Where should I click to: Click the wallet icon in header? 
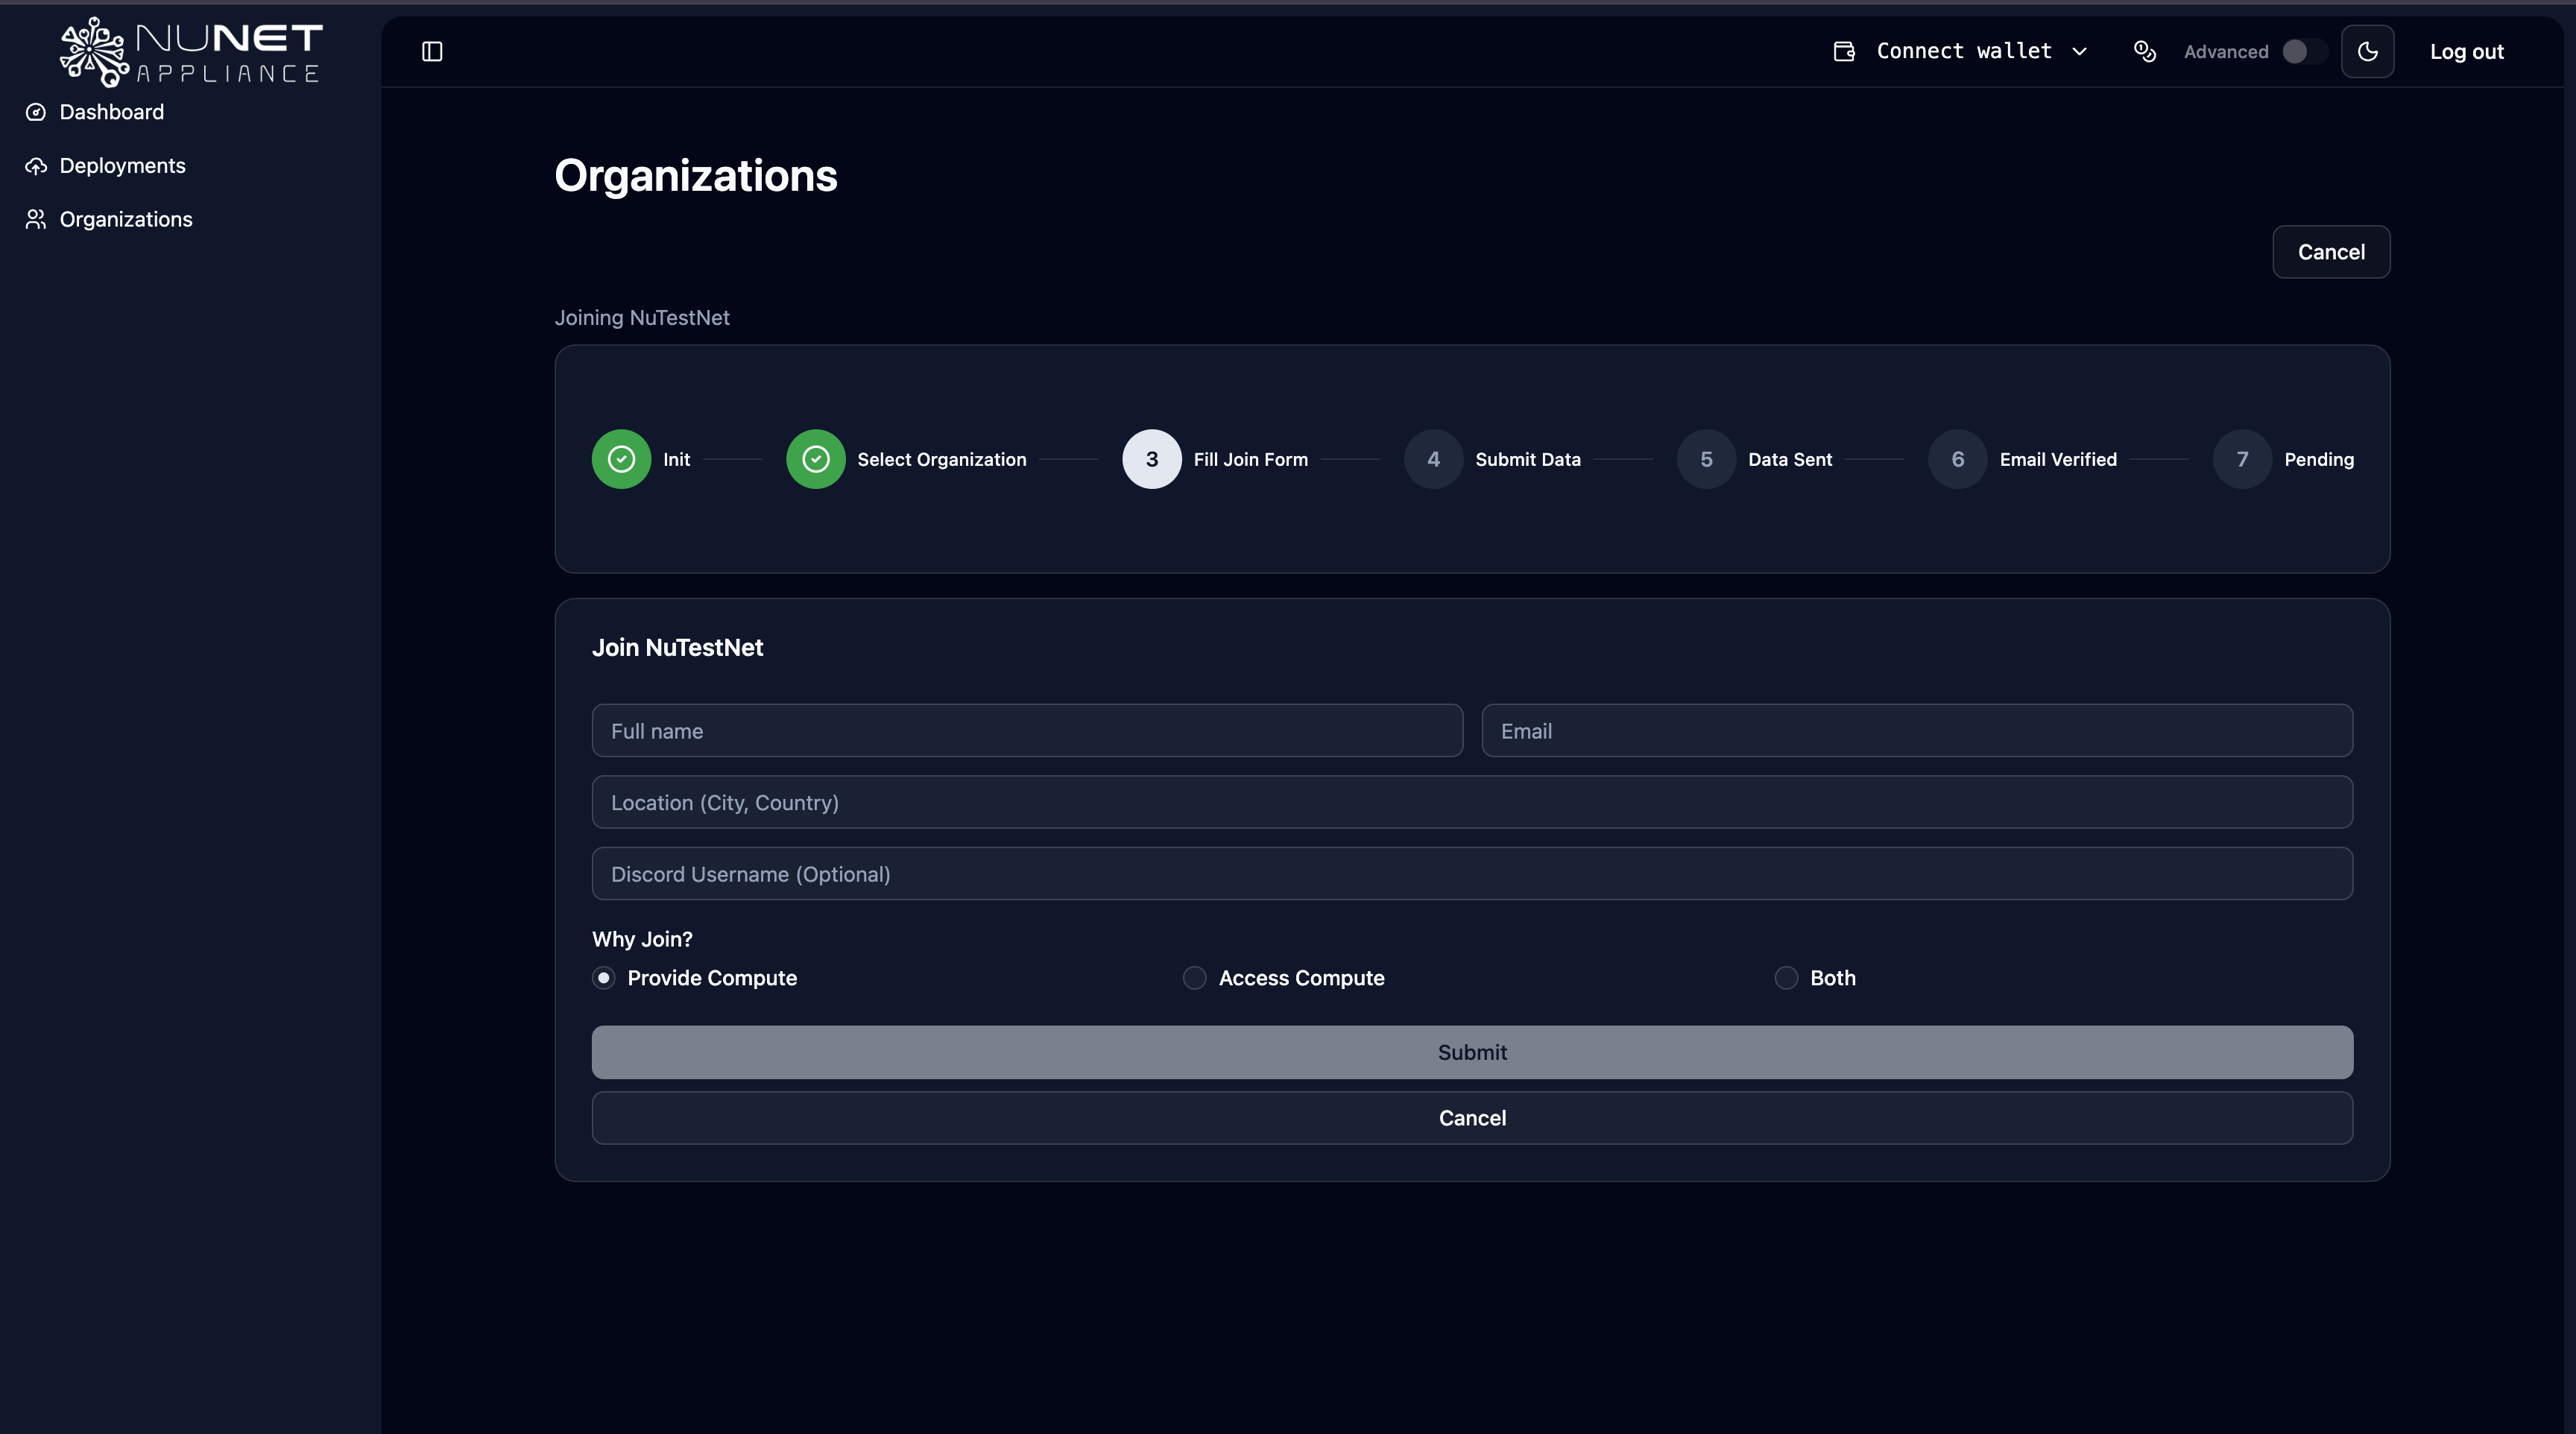pos(1844,51)
